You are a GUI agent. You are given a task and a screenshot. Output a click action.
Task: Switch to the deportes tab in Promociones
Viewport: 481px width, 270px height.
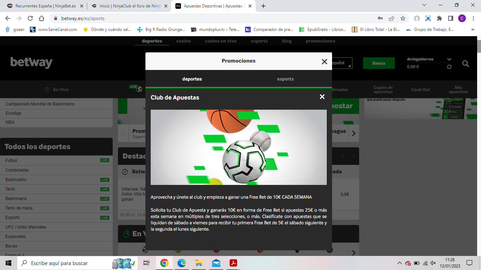pos(192,79)
